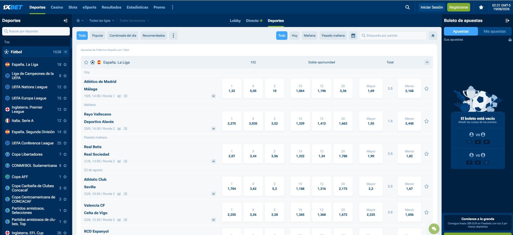Open the calendar date picker
Screen dimensions: 513x235
pyautogui.click(x=353, y=36)
